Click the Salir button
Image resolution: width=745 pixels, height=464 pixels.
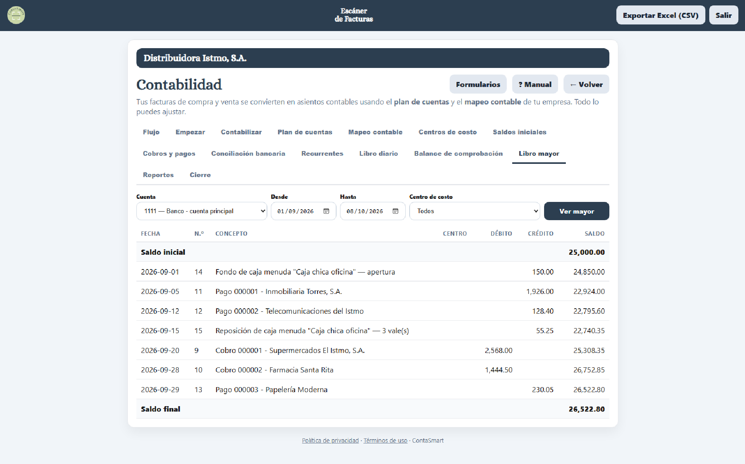[723, 15]
